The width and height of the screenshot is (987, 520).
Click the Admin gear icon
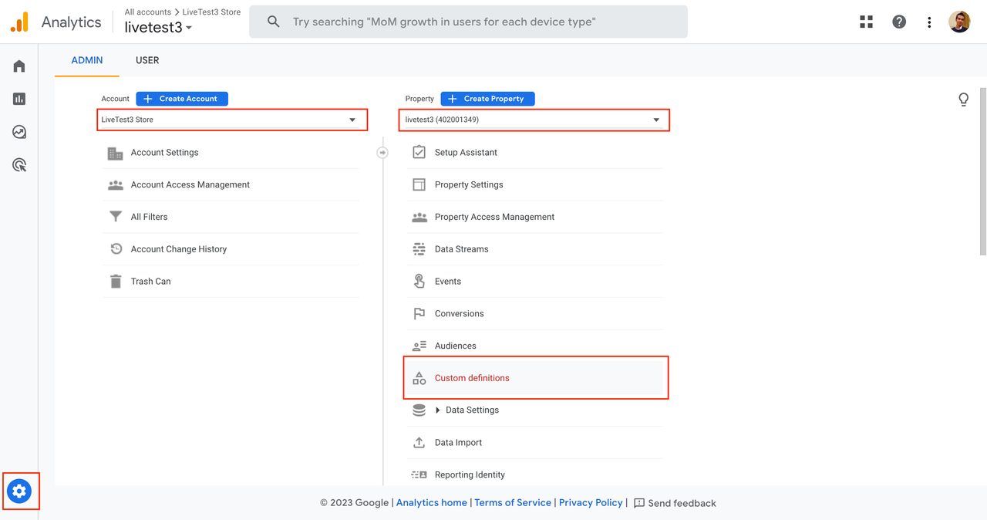pos(19,491)
